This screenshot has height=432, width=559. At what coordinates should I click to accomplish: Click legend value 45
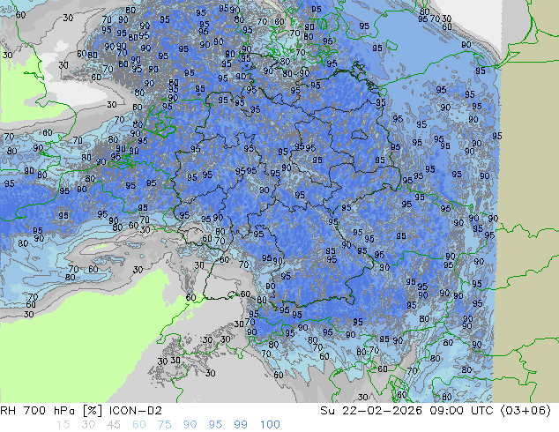(x=114, y=425)
